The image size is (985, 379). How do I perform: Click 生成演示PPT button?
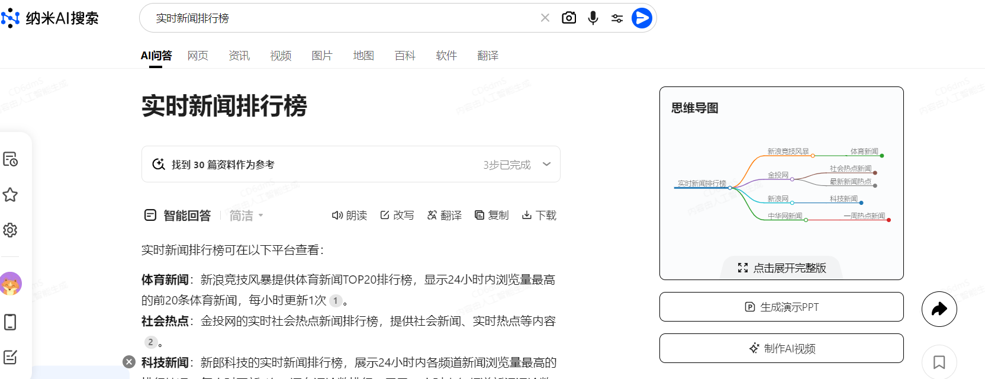point(781,307)
